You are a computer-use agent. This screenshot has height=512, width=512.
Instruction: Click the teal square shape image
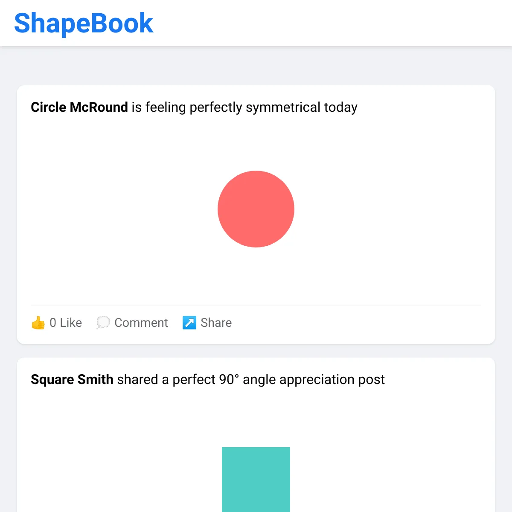[256, 480]
